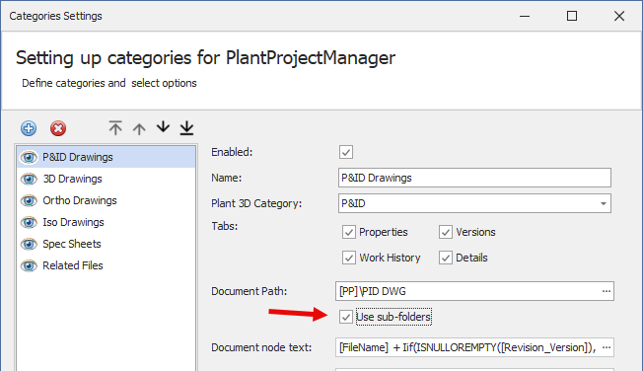
Task: Toggle visibility eye for Spec Sheets
Action: pyautogui.click(x=29, y=244)
